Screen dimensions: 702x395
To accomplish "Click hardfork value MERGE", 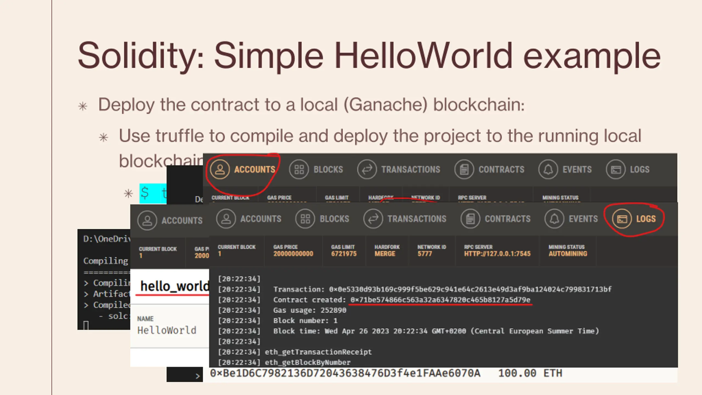I will 385,254.
